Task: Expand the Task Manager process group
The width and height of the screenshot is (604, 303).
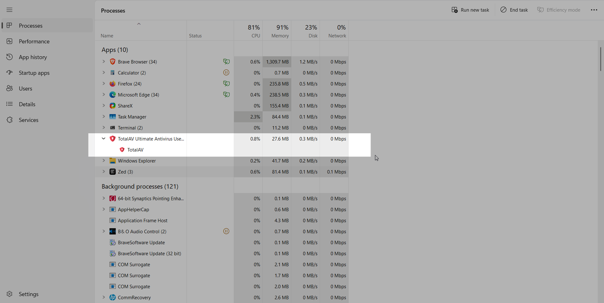Action: tap(103, 117)
